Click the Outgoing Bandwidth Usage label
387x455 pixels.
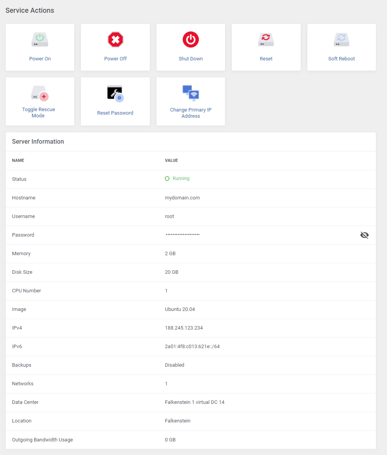(42, 440)
